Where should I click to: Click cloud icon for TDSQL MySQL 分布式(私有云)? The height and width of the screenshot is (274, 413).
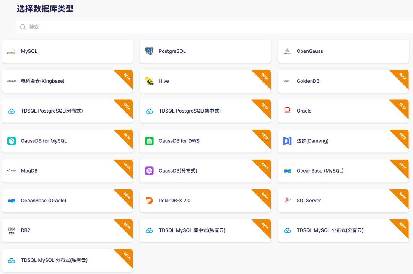tap(11, 261)
